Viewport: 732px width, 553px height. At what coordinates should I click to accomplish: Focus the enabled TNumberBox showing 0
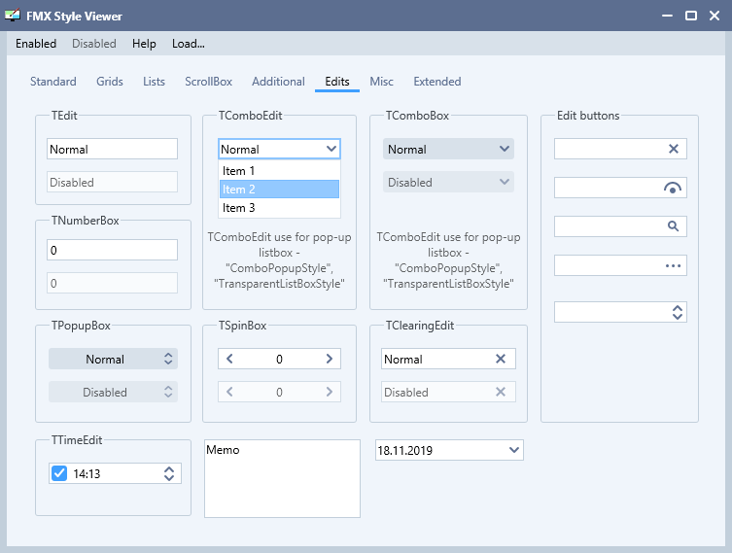112,250
